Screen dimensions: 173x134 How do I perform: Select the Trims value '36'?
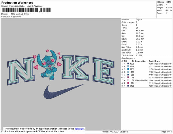137,28
